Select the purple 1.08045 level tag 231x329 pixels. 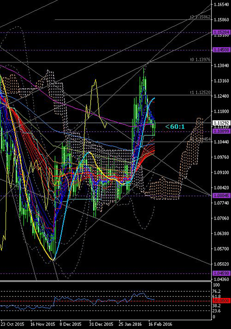(x=222, y=196)
